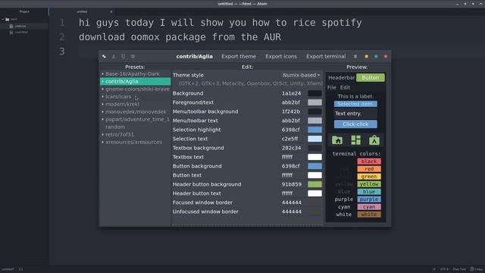Click the 'download oomox package' line in Atom

pyautogui.click(x=180, y=37)
